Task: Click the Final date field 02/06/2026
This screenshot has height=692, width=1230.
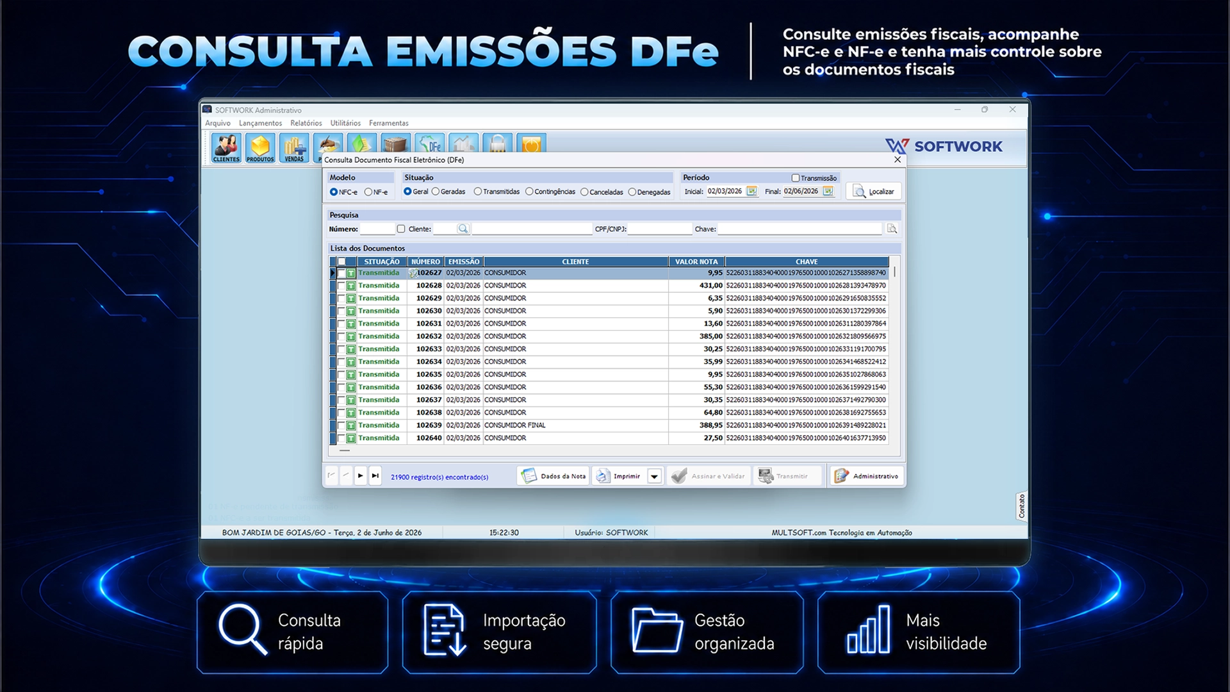Action: click(802, 192)
